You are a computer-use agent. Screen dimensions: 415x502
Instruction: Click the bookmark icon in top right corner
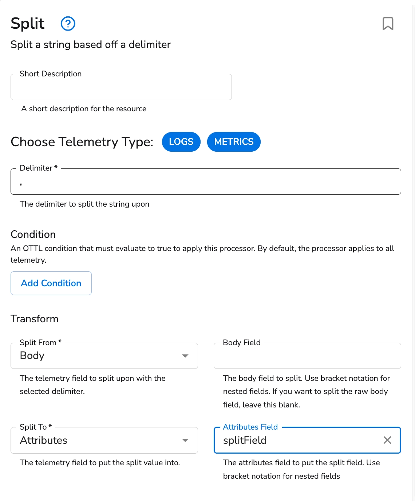click(388, 24)
